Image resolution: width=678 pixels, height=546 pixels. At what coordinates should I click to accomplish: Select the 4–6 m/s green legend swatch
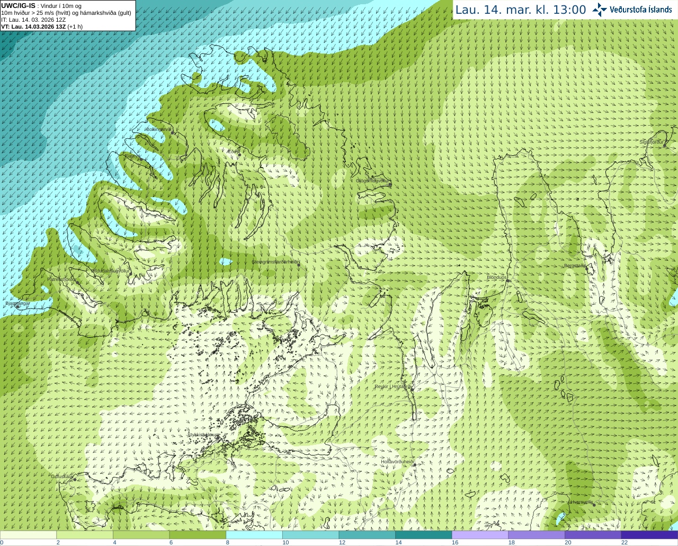pyautogui.click(x=141, y=535)
